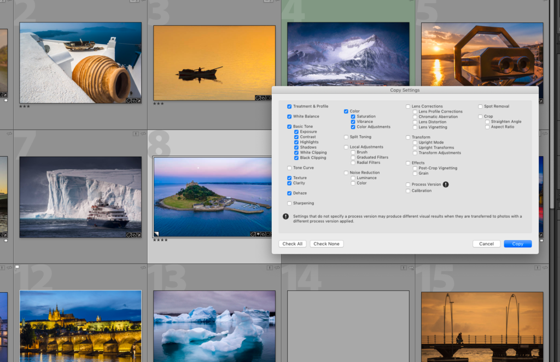Screen dimensions: 560x362
Task: Click the four-star rating under the island photo
Action: 160,240
